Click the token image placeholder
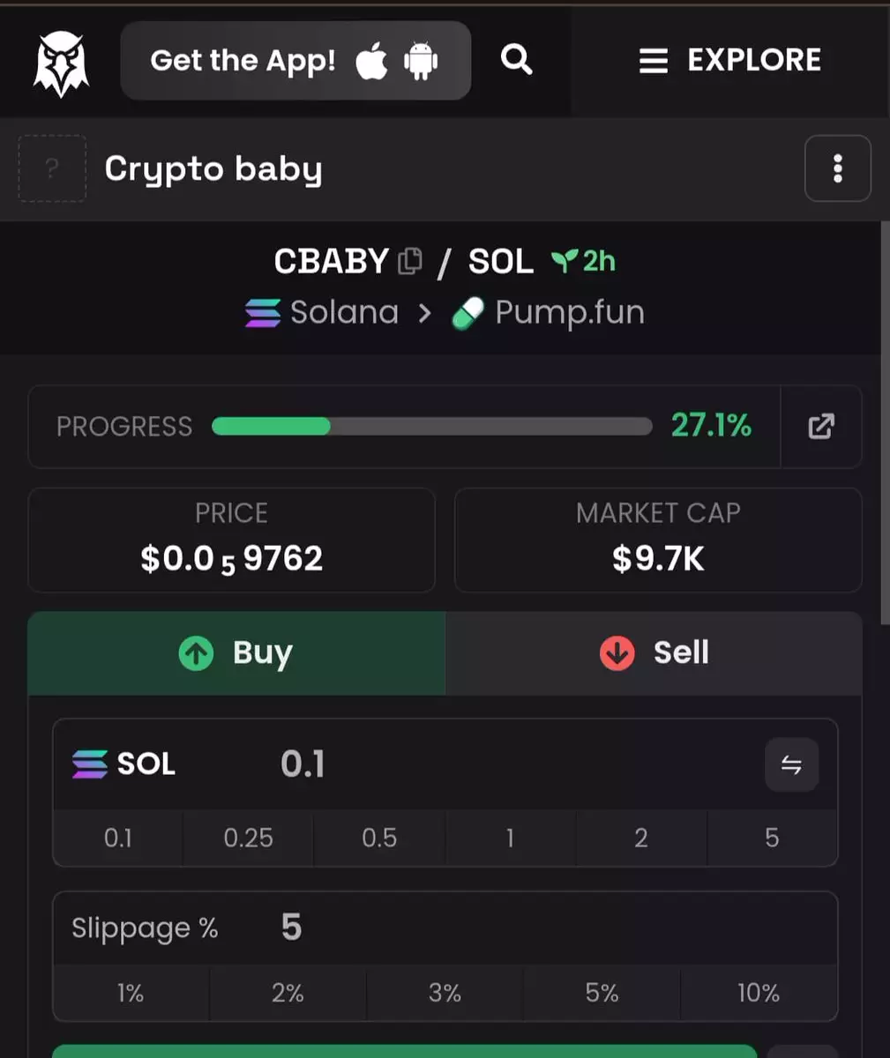 point(52,168)
